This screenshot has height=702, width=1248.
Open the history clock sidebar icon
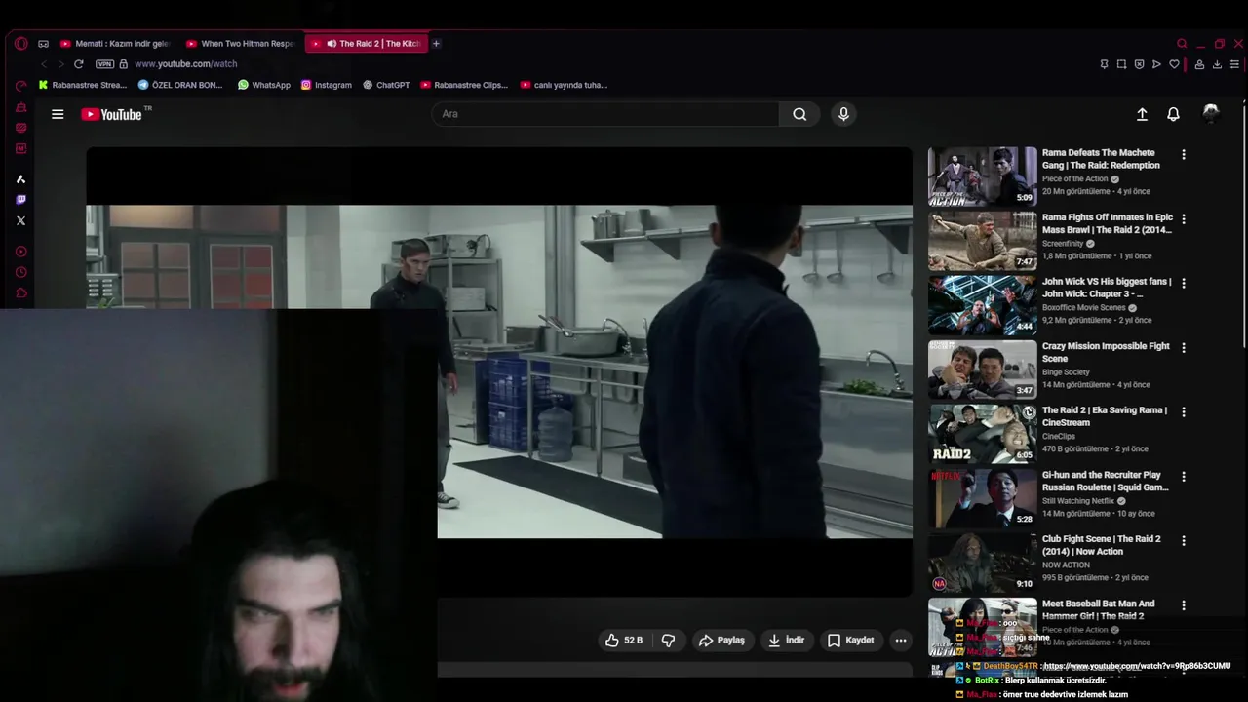20,272
